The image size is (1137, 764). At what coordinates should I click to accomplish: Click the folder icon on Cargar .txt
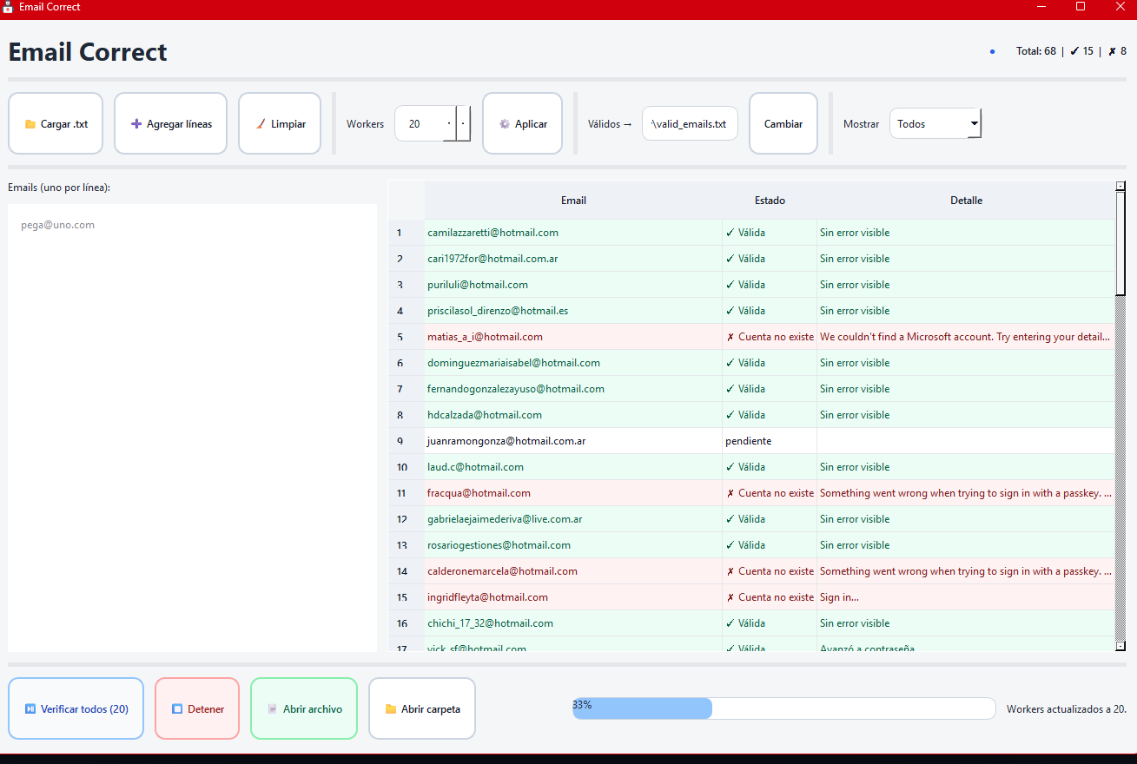coord(30,124)
